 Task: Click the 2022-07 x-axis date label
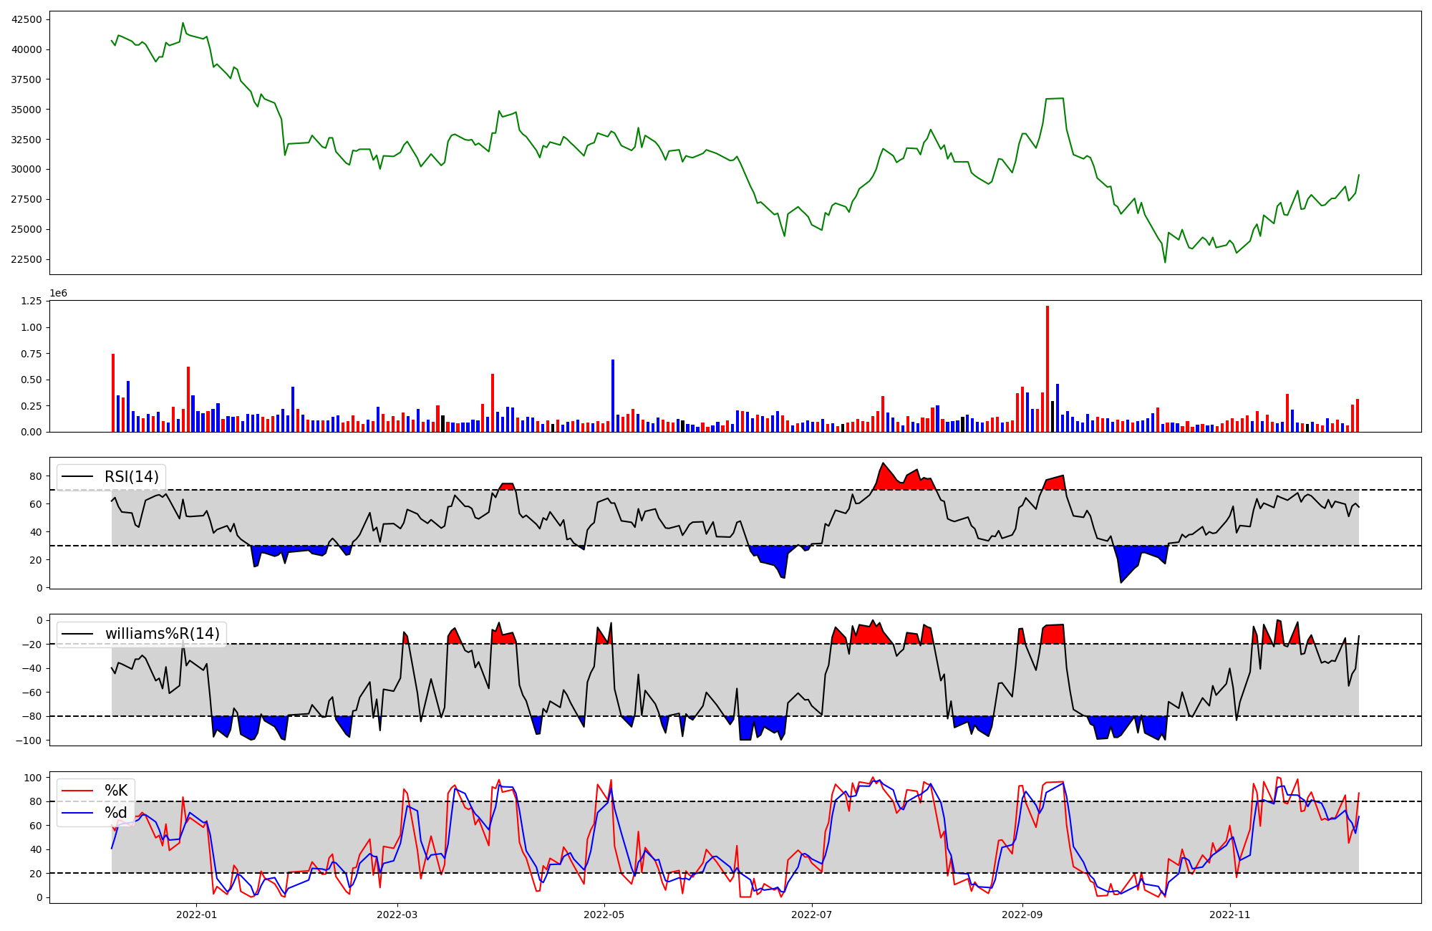813,915
